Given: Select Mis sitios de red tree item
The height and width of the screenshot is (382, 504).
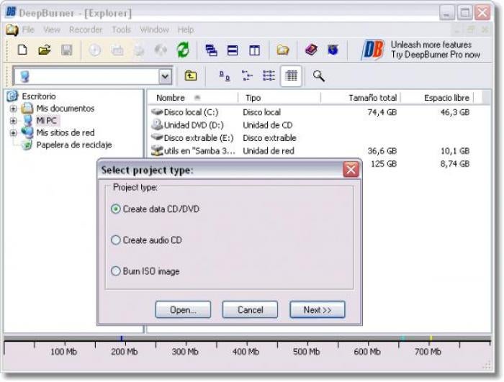Looking at the screenshot, I should (66, 132).
